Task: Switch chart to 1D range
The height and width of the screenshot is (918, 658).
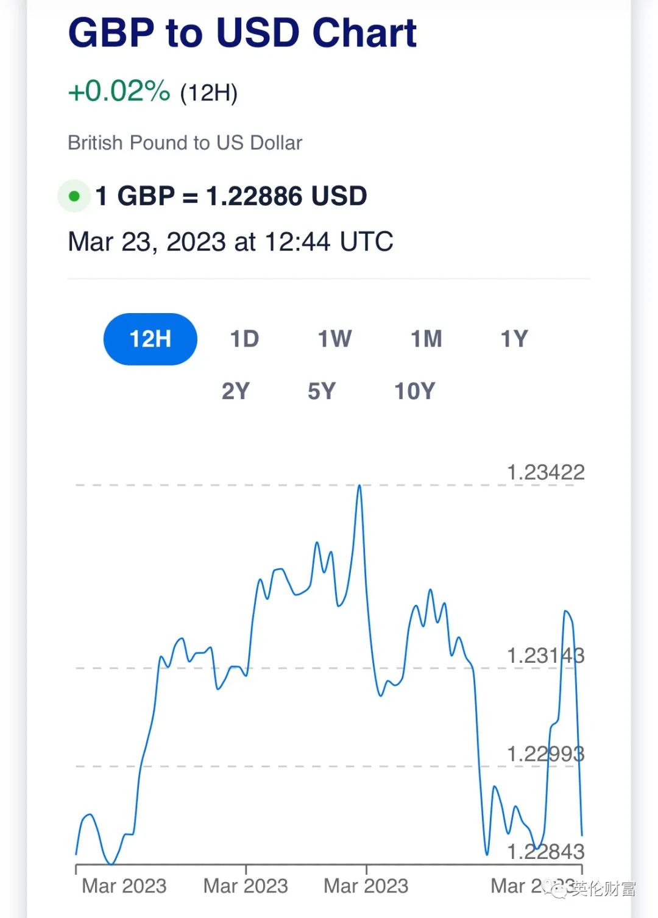Action: 244,339
